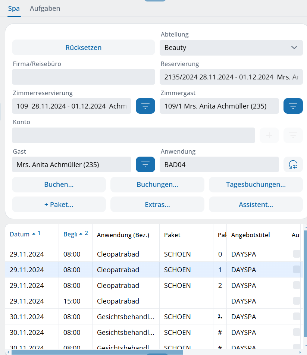Toggle checkbox in 15:00 Cleopatrabad row

pos(297,301)
